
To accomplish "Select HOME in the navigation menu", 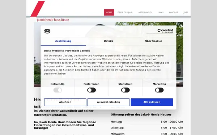I will tap(109, 12).
